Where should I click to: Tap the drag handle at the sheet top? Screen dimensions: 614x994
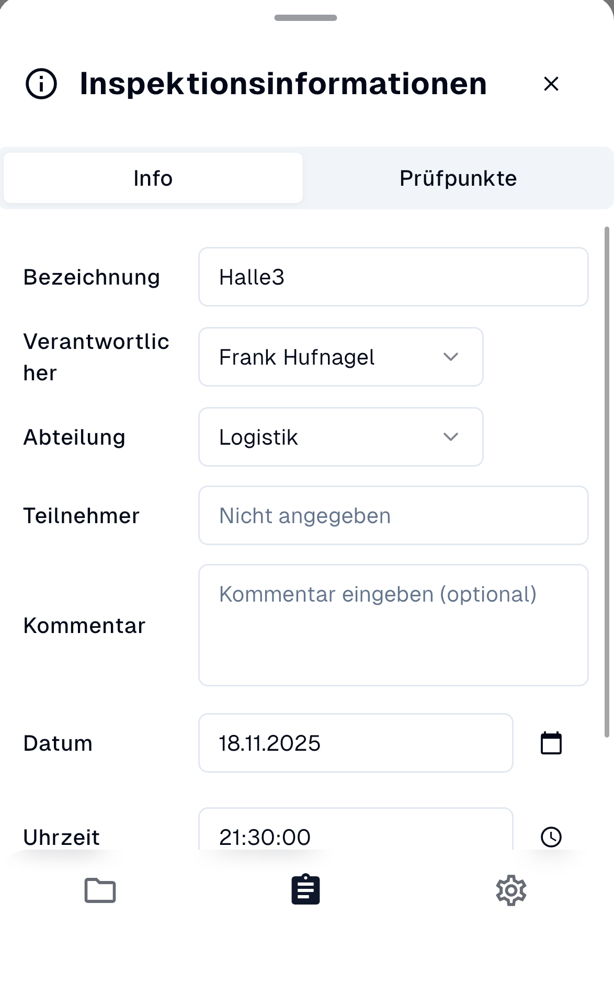pos(306,17)
